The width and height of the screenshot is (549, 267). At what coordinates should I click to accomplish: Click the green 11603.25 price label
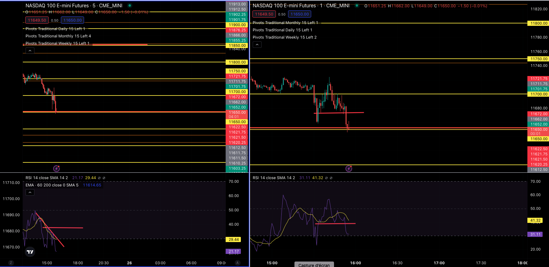click(x=237, y=168)
